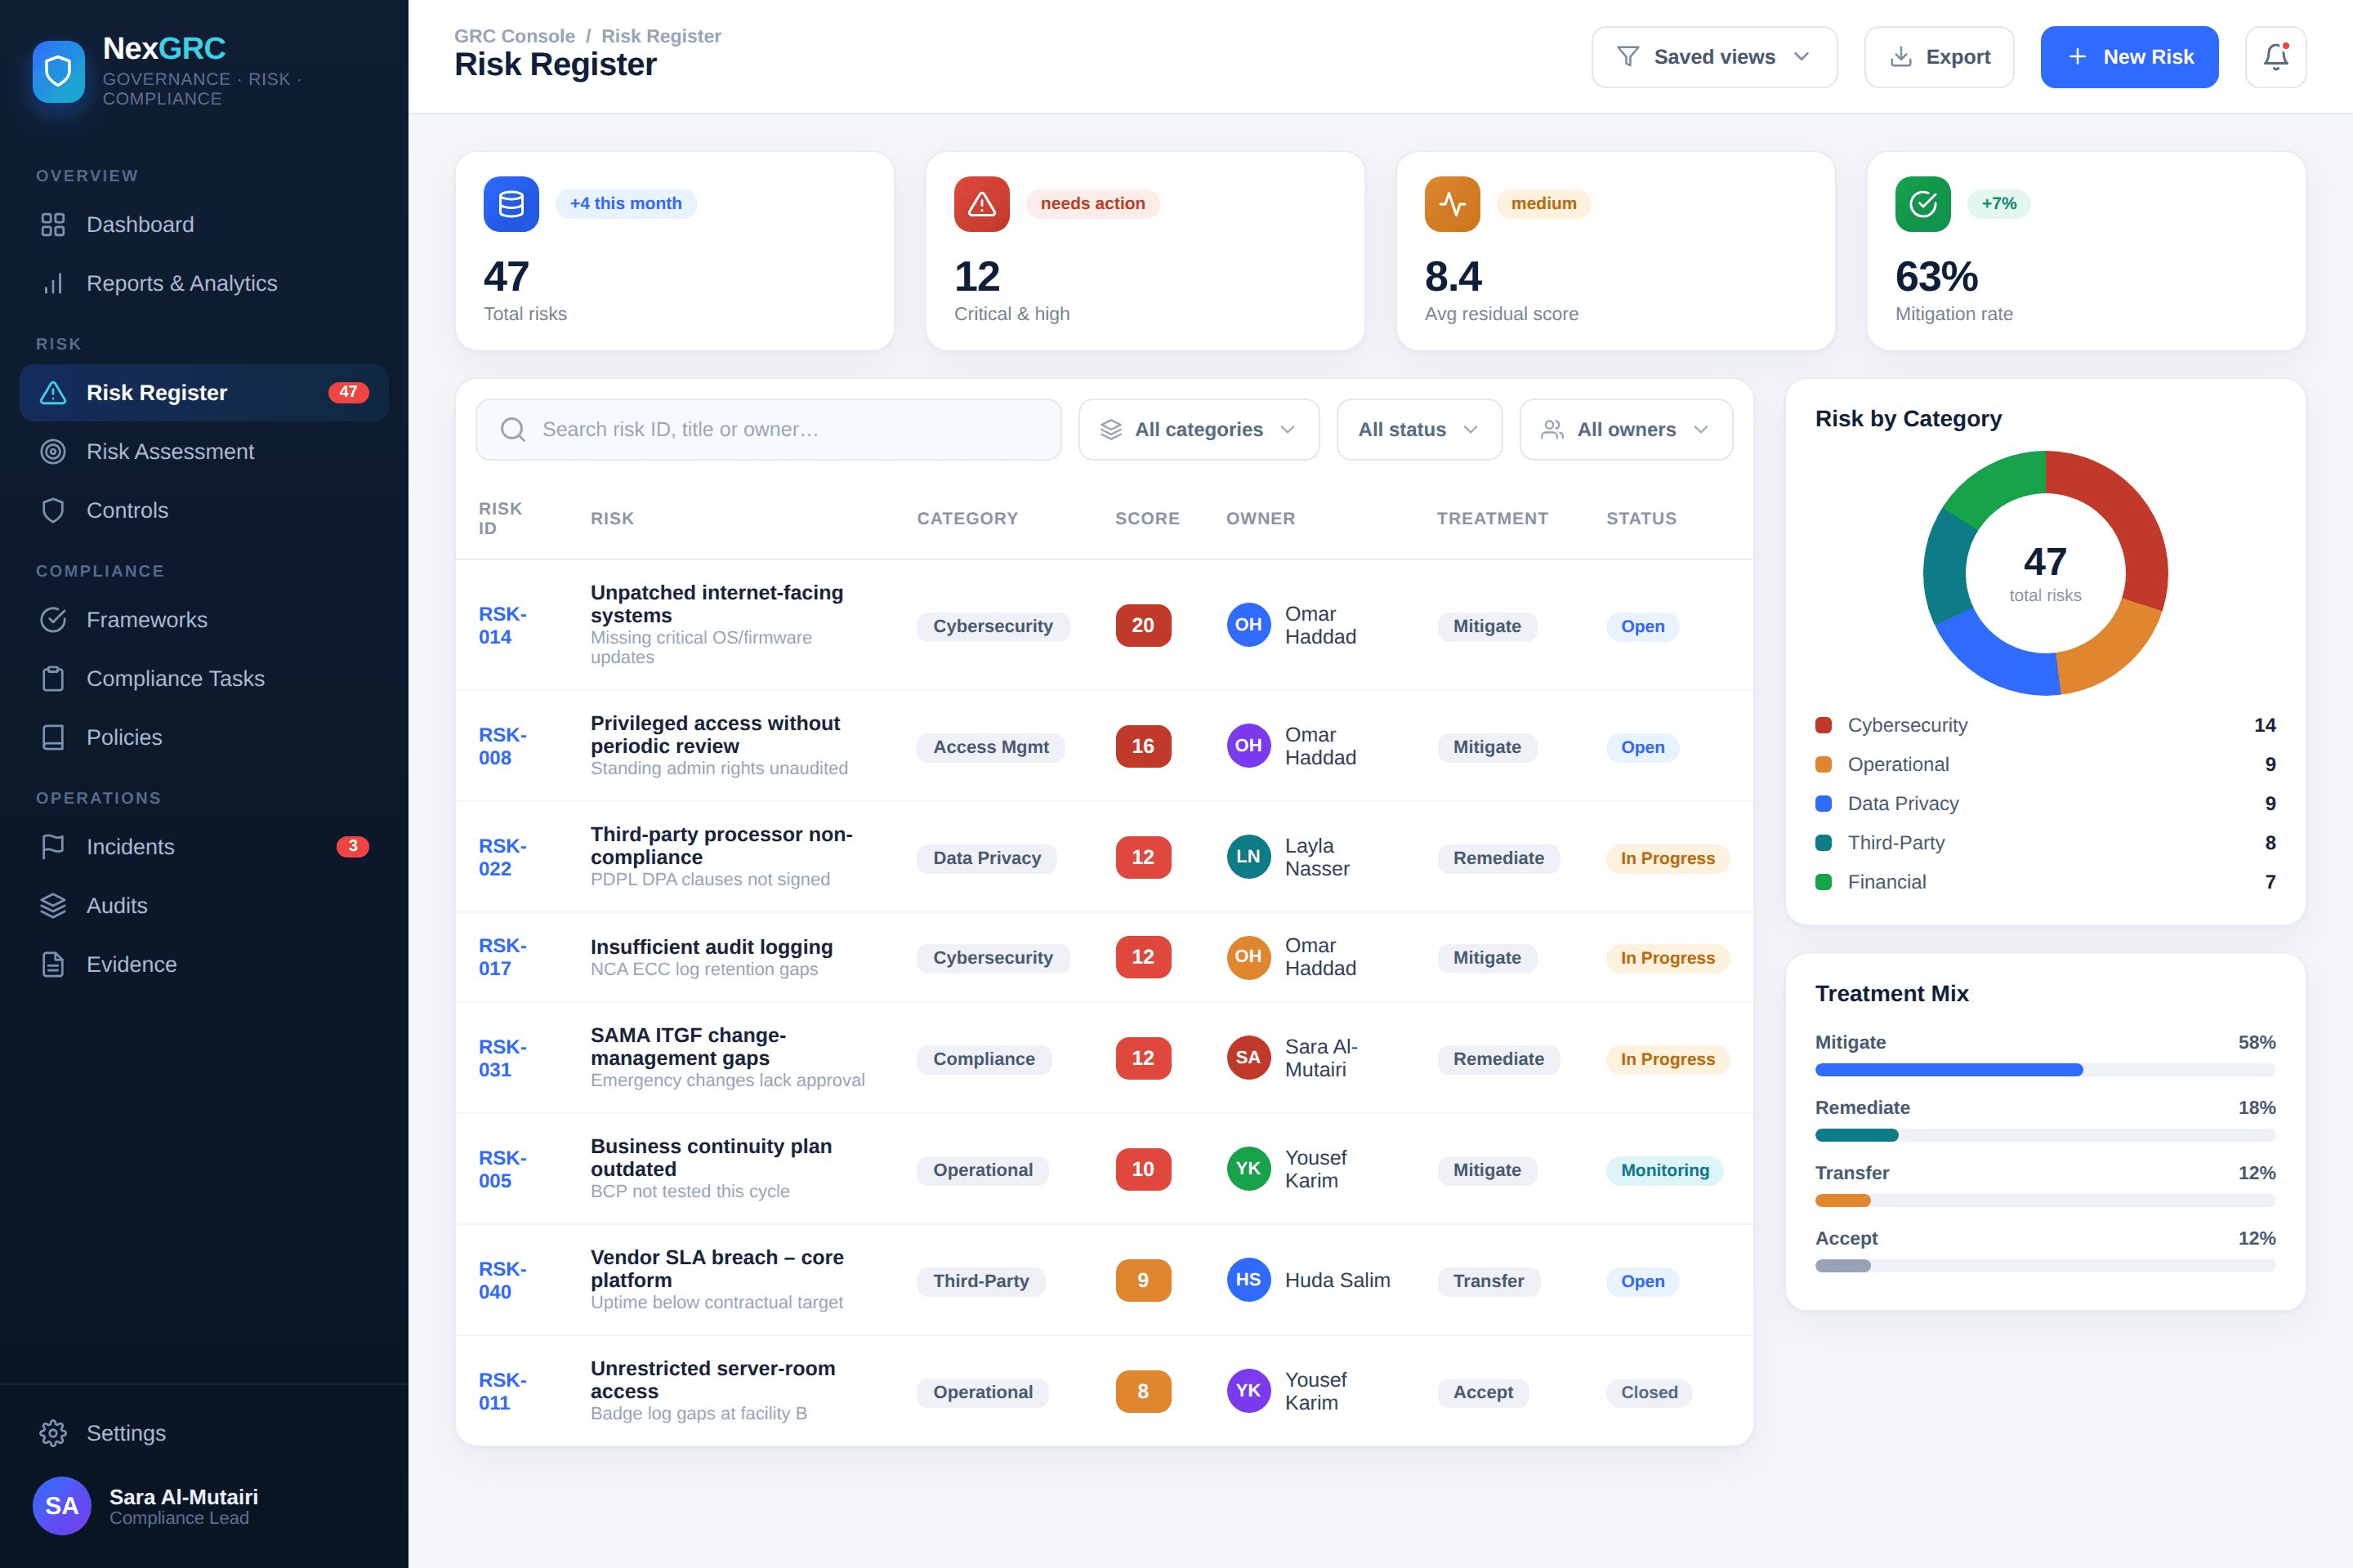Viewport: 2353px width, 1568px height.
Task: Click the Remediate 18% bar
Action: pos(2046,1135)
